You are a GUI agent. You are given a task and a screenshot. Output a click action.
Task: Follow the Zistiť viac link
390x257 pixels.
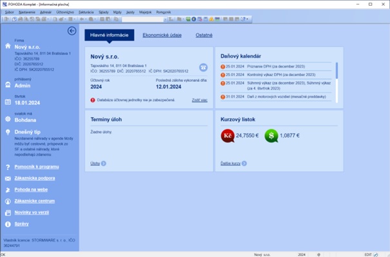(x=199, y=100)
